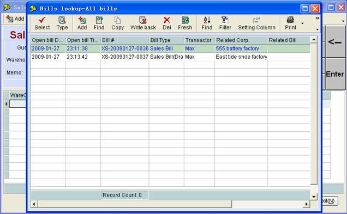347x214 pixels.
Task: Click the partly hidden Exit(N) button
Action: click(330, 201)
